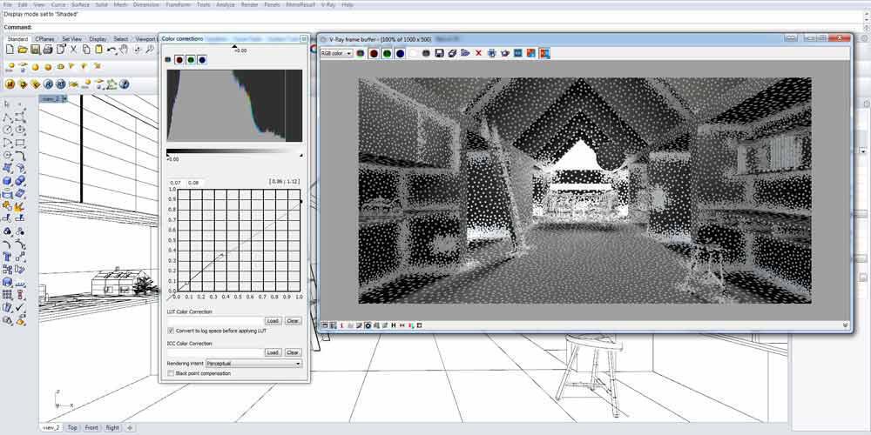
Task: Toggle blue channel in V-Ray frame buffer
Action: 400,53
